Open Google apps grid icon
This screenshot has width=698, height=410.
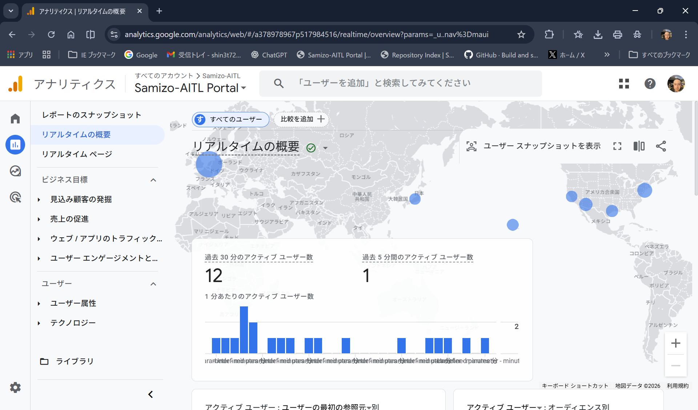coord(624,84)
